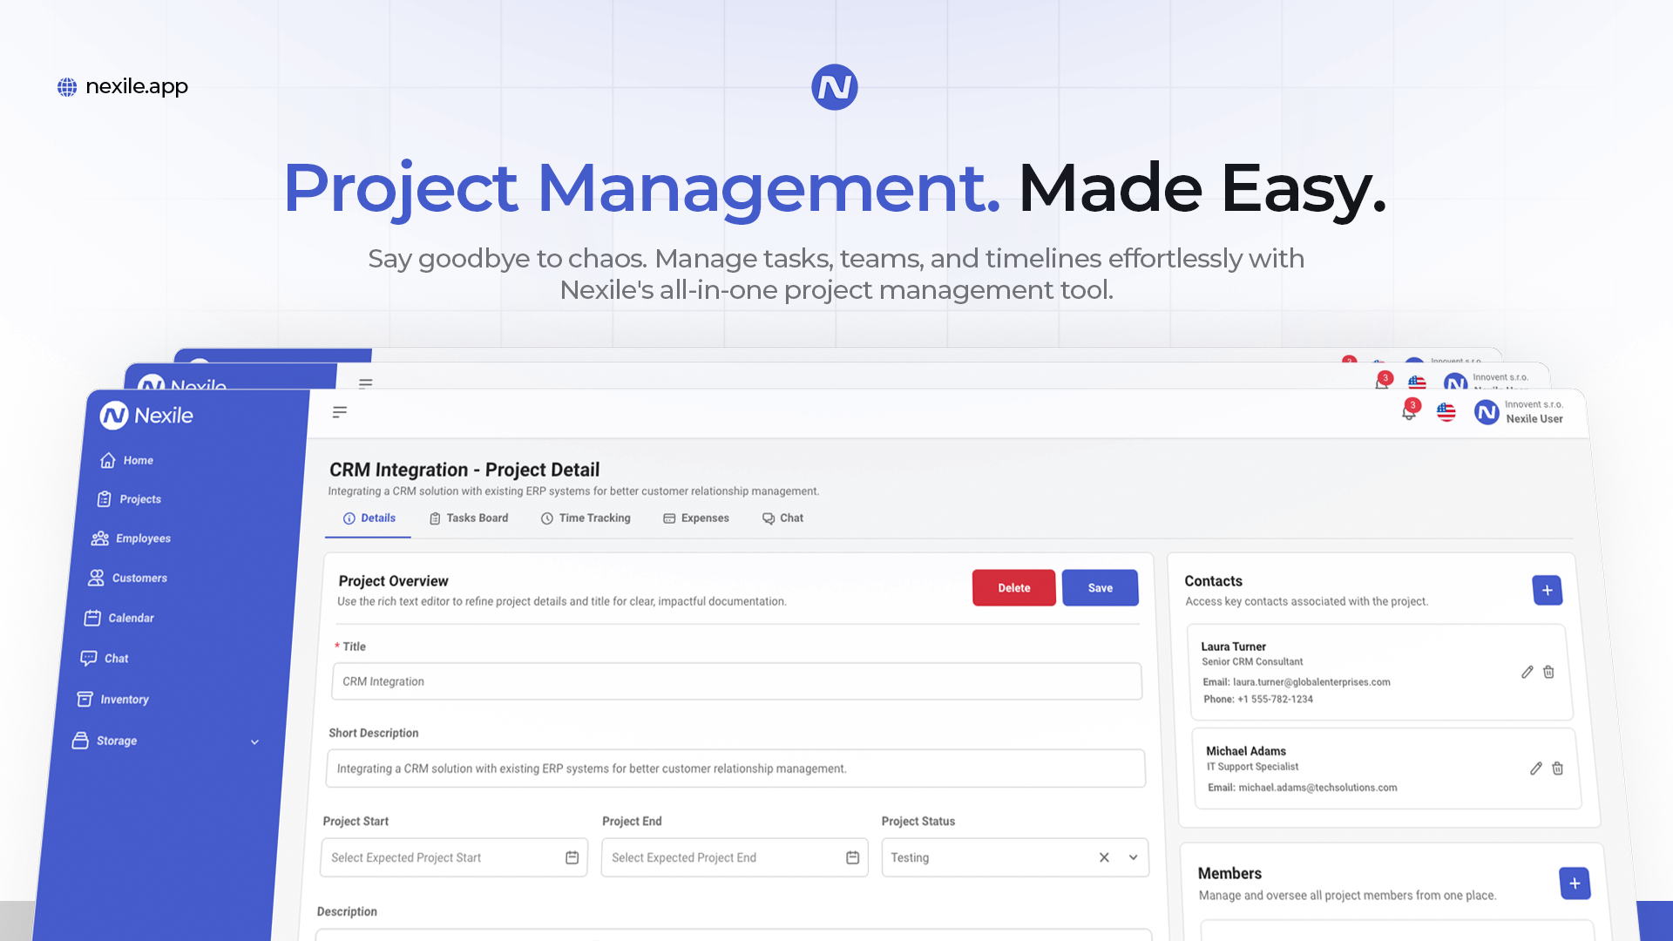The image size is (1673, 941).
Task: Delete Michael Adams contact
Action: pos(1558,768)
